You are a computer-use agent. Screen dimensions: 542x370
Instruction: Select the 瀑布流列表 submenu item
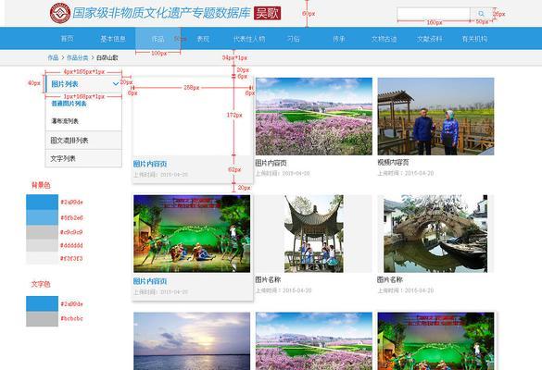[65, 121]
